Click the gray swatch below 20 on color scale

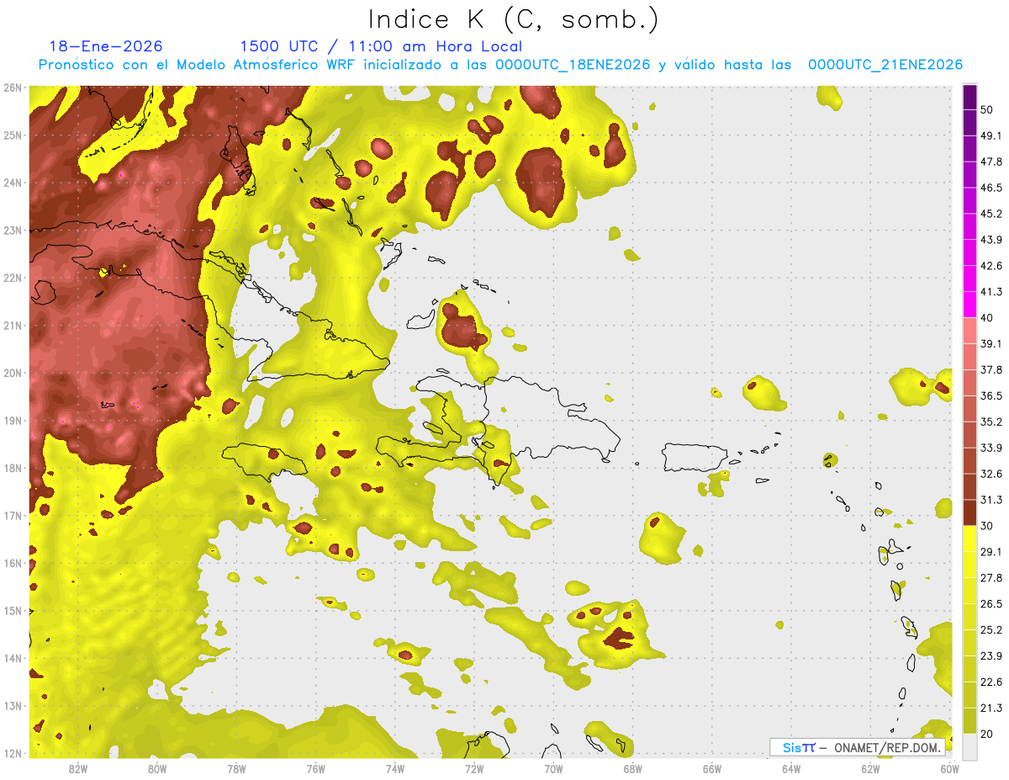click(969, 747)
